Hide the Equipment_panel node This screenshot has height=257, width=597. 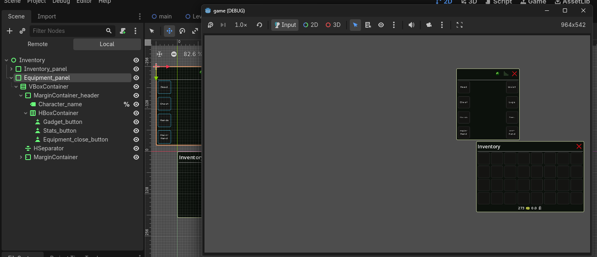tap(136, 78)
